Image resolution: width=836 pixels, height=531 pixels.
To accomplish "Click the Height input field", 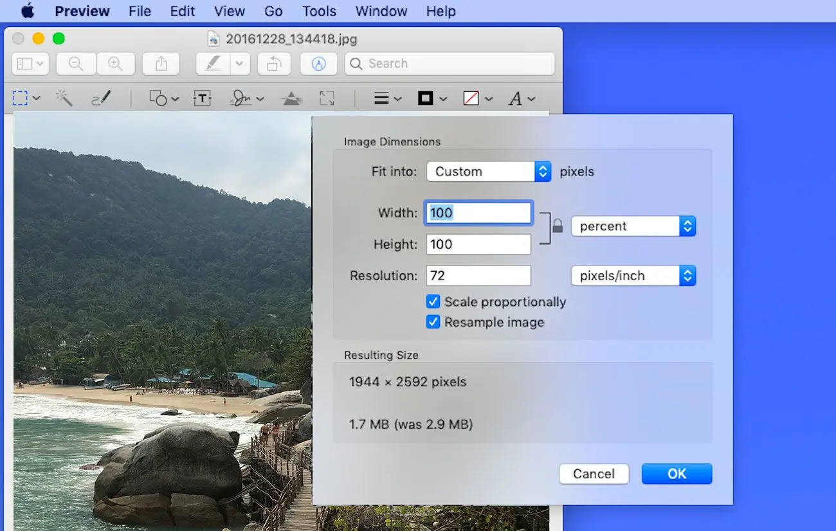I will click(478, 244).
